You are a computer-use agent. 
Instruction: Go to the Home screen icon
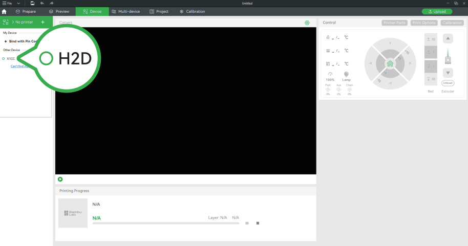point(4,12)
